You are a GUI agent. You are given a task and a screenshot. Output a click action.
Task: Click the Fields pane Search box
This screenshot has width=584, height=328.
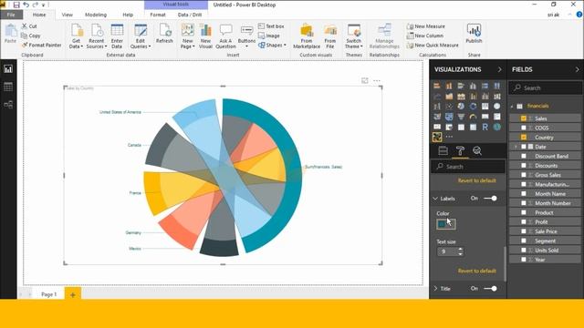click(x=546, y=88)
